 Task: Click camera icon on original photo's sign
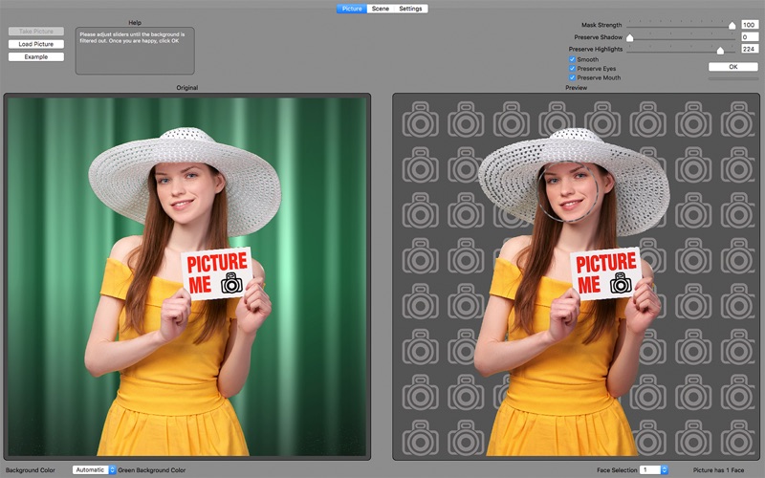(231, 283)
